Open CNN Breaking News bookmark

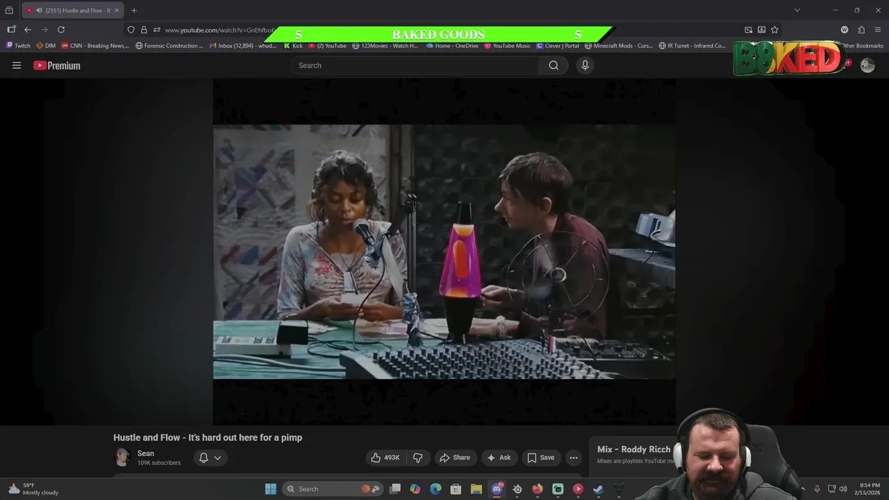tap(95, 46)
